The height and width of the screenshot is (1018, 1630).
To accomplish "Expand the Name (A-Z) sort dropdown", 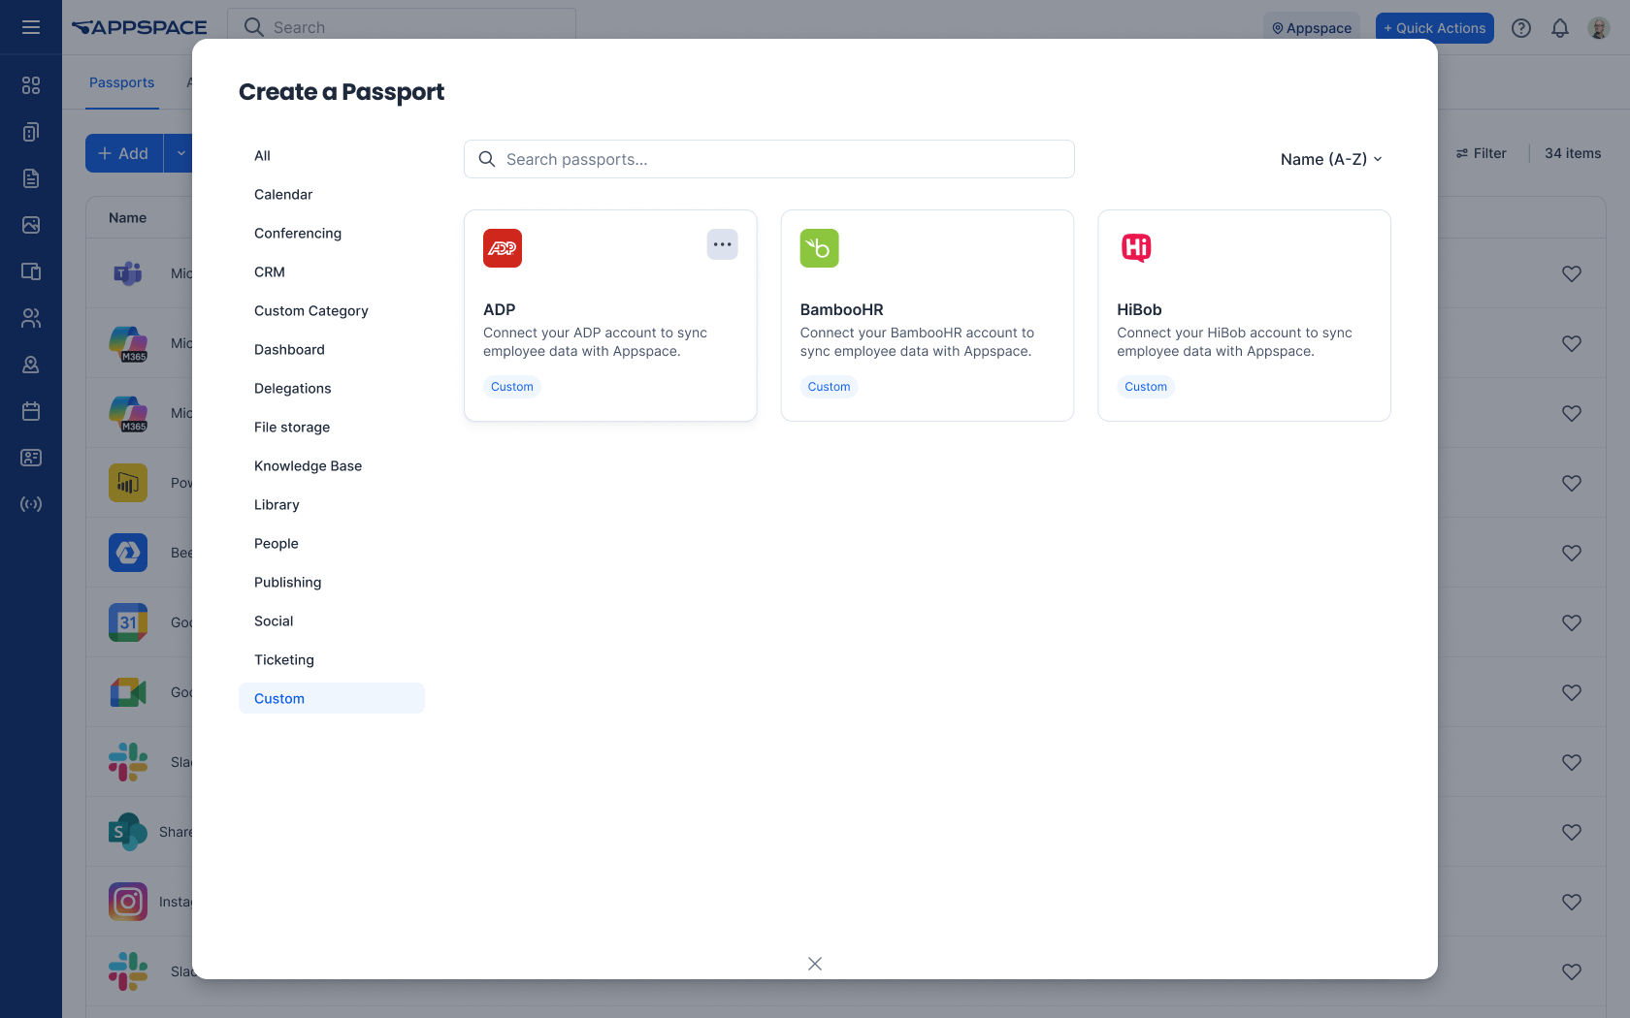I will pyautogui.click(x=1331, y=159).
